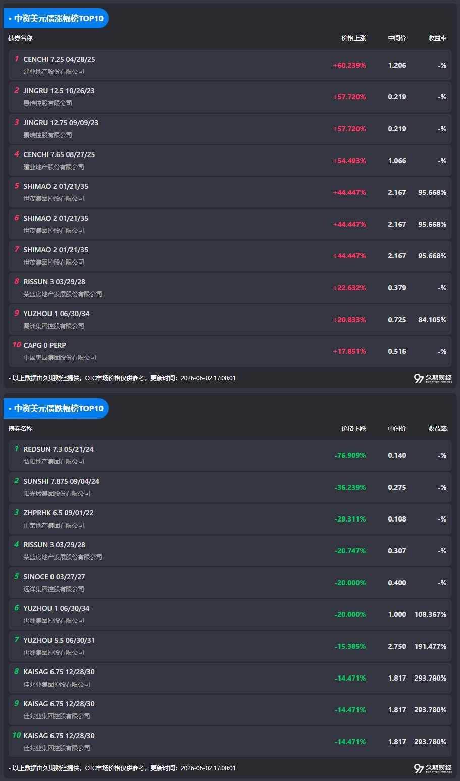Click +44.447% in the rank 7 SHIMAO row
460x781 pixels.
pos(349,256)
